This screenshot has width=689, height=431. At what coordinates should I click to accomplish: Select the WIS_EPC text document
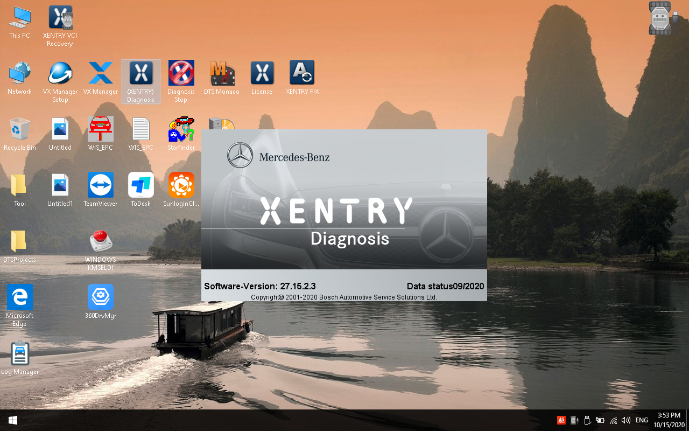(x=140, y=135)
